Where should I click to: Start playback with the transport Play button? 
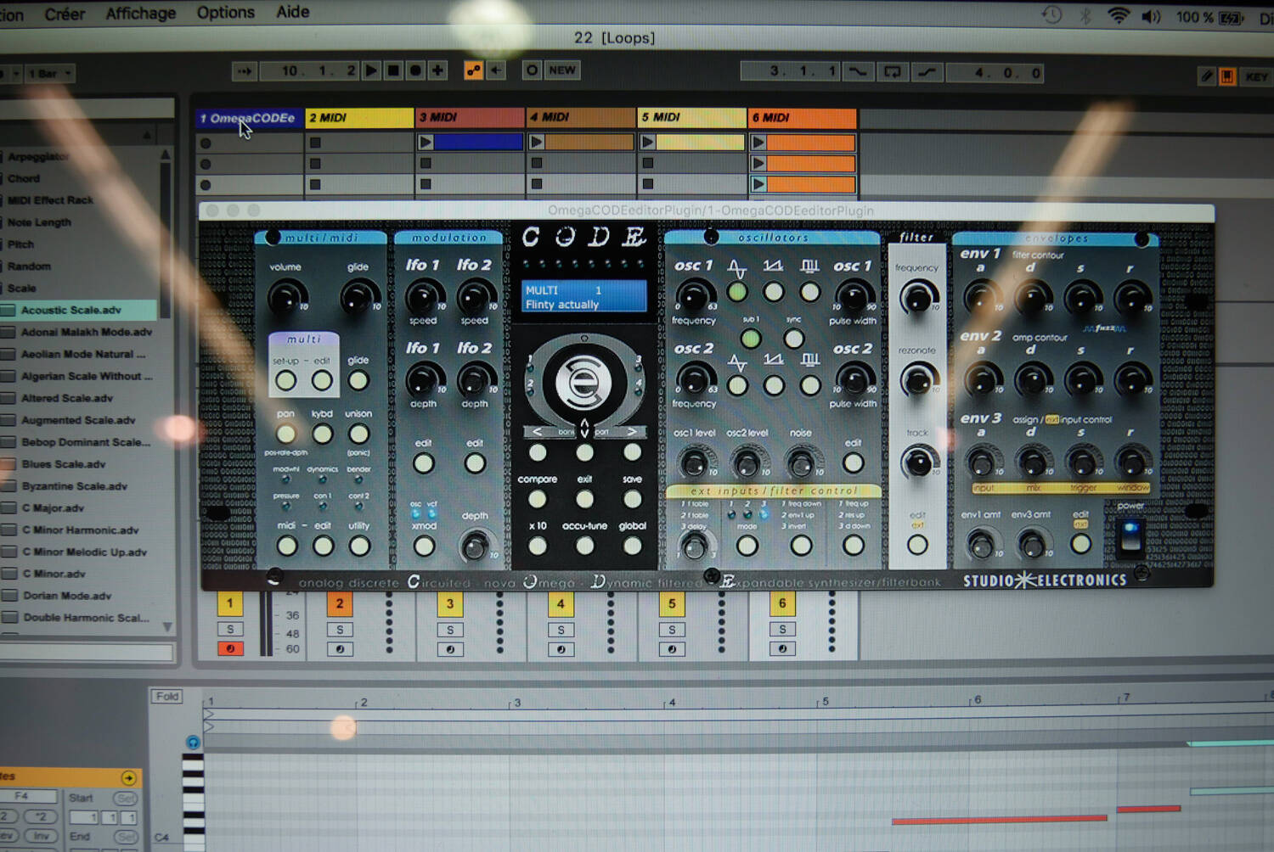[x=372, y=70]
